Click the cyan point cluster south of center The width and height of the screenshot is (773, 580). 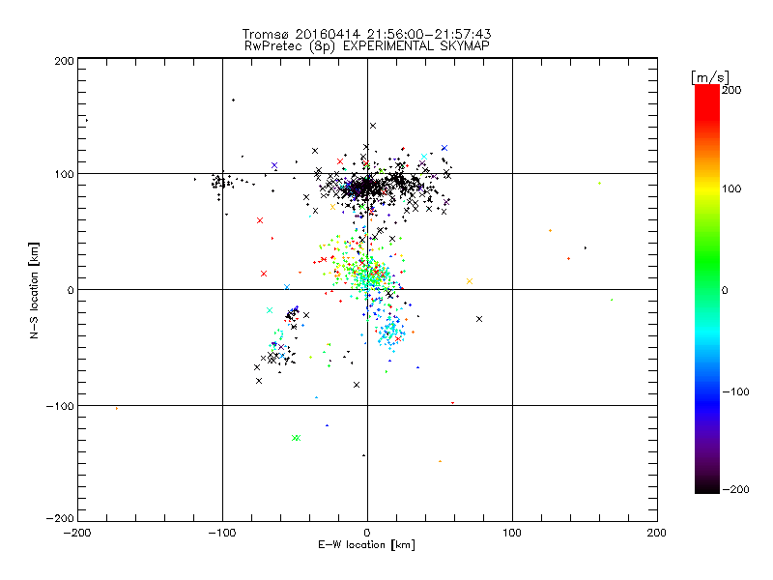(x=391, y=332)
